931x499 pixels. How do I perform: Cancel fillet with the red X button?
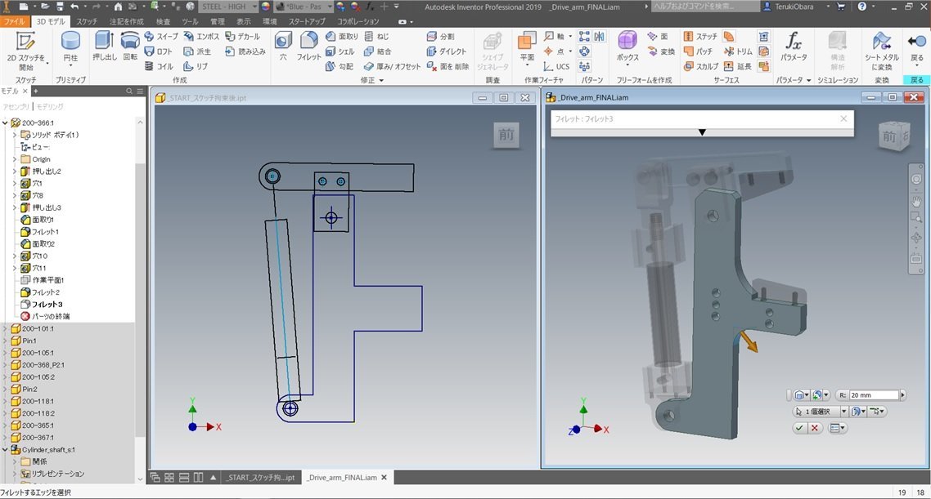[815, 428]
